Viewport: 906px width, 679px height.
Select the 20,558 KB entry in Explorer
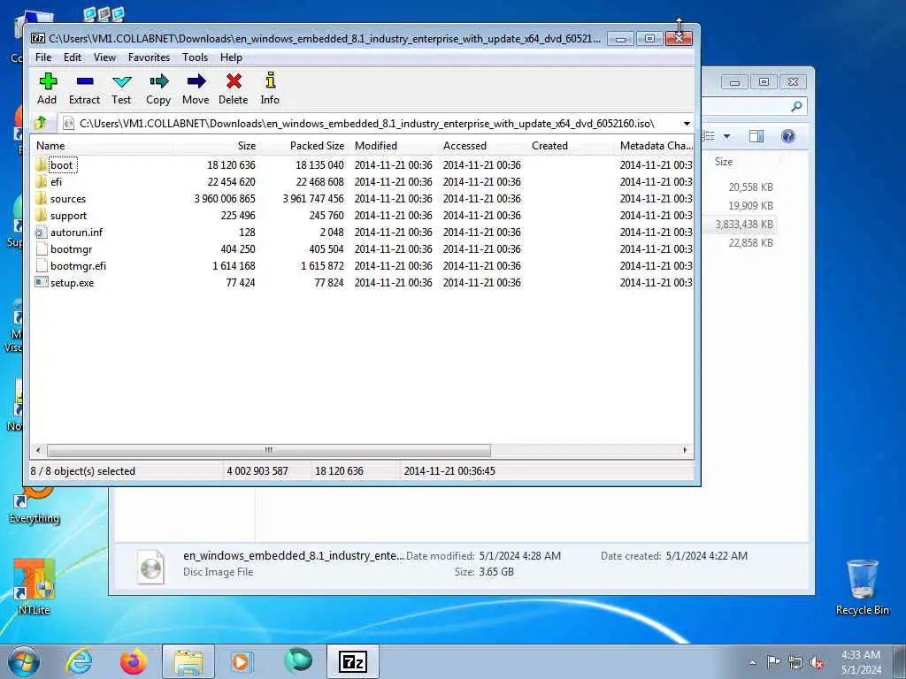coord(750,187)
